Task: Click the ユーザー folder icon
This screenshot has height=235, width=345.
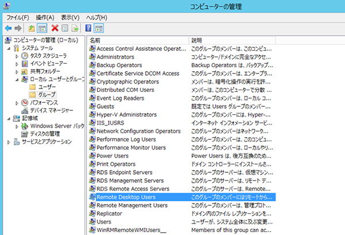Action: point(33,87)
